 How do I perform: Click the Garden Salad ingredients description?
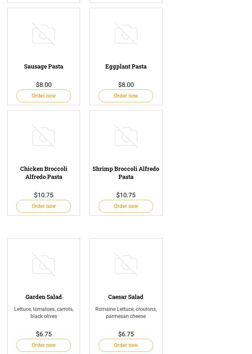[44, 312]
